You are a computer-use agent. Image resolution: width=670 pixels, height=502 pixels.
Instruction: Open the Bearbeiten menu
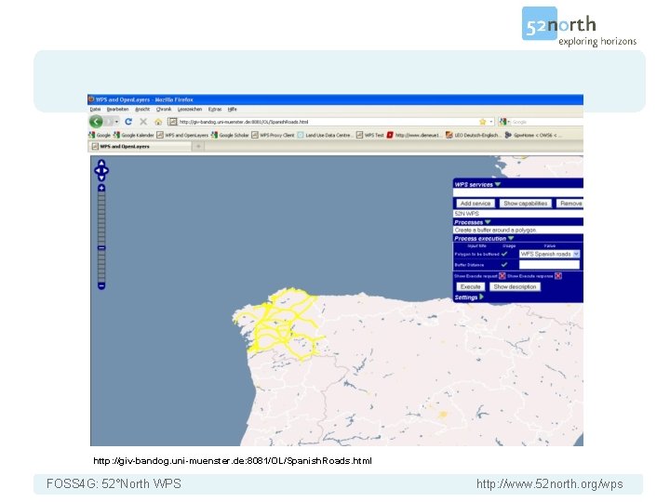coord(117,110)
